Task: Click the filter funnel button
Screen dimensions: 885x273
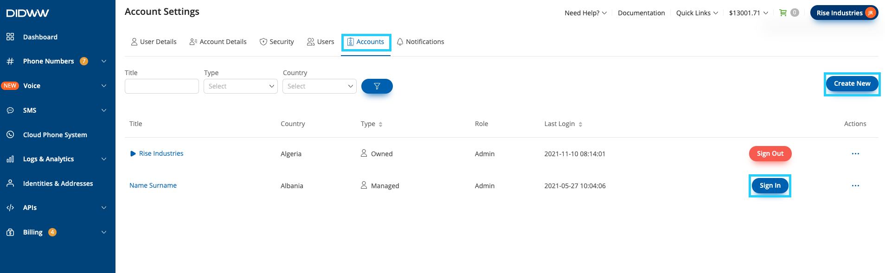Action: (377, 86)
